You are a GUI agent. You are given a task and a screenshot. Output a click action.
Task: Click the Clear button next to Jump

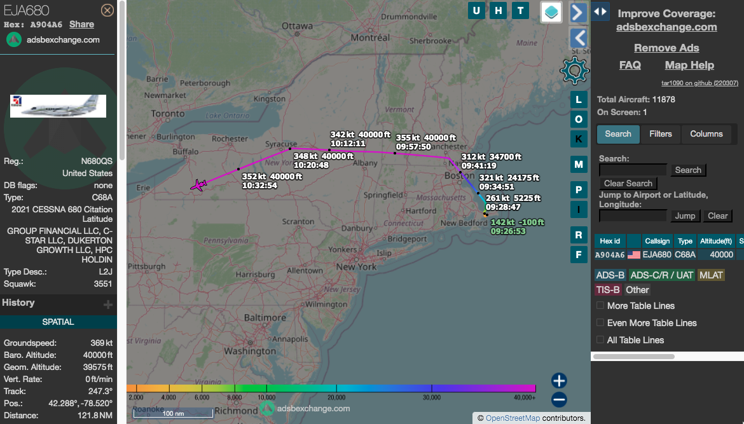point(717,215)
